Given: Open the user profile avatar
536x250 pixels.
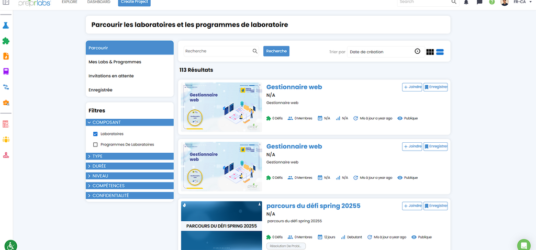Looking at the screenshot, I should click(505, 2).
